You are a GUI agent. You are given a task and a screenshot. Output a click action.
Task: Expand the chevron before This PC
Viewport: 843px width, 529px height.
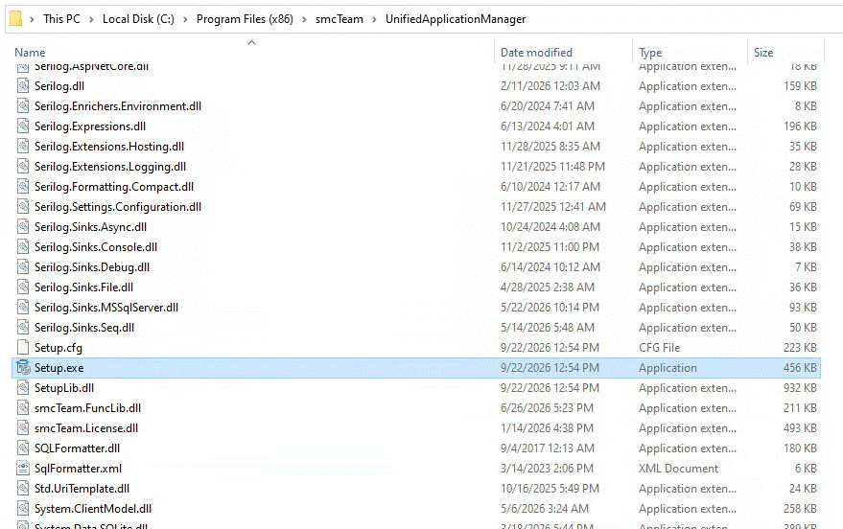tap(33, 19)
